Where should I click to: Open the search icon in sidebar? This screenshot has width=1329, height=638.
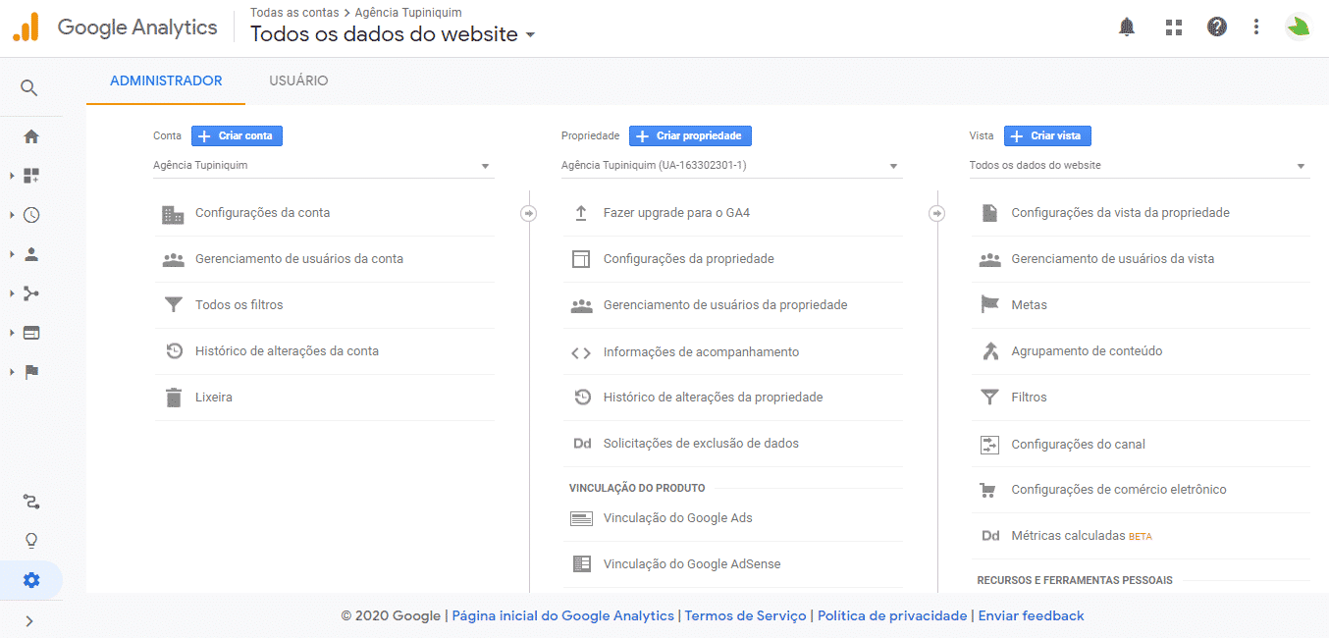(x=29, y=88)
